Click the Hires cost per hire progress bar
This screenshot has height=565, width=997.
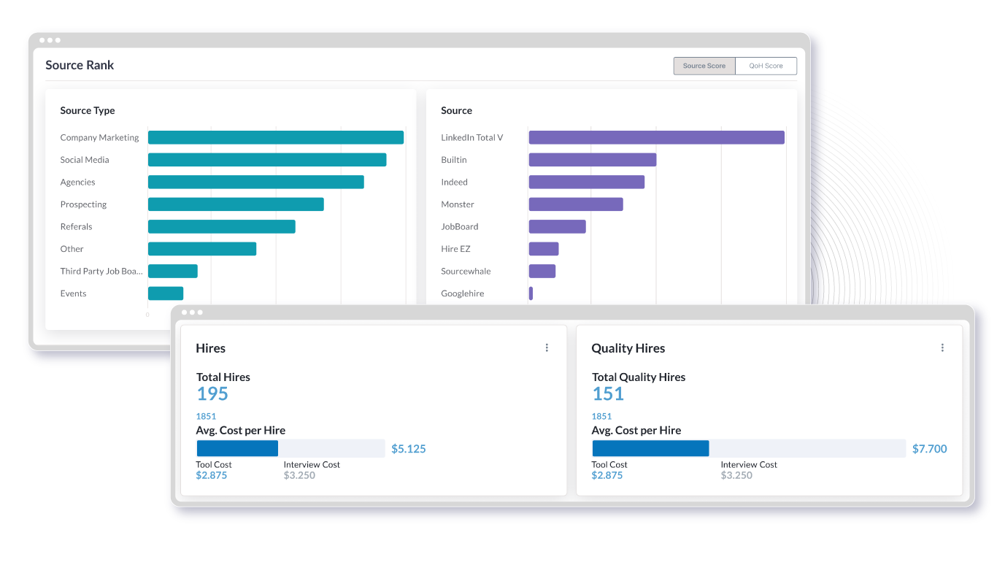(x=290, y=448)
